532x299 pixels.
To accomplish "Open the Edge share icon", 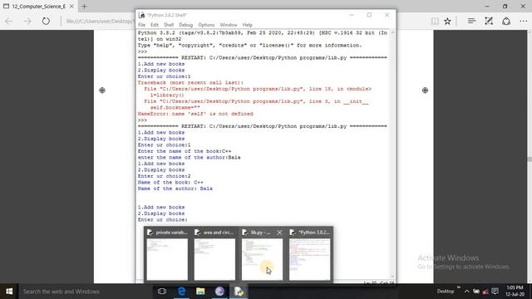I will tap(506, 21).
